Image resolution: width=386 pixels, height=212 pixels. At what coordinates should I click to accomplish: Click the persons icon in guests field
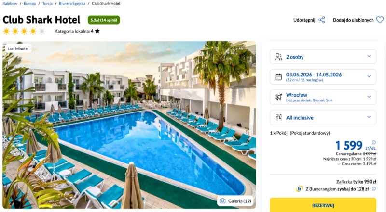[278, 57]
